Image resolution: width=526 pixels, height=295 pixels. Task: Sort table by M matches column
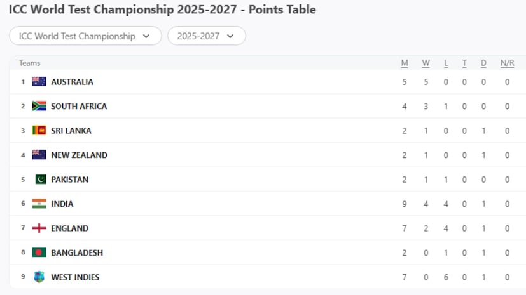pyautogui.click(x=405, y=63)
